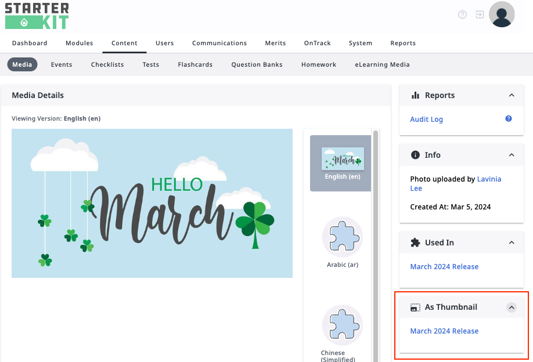Click the Audit Log help icon
This screenshot has height=362, width=533.
(x=509, y=118)
